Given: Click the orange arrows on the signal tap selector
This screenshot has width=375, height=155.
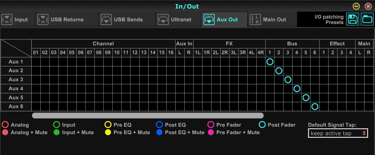Looking at the screenshot, I should [x=364, y=133].
